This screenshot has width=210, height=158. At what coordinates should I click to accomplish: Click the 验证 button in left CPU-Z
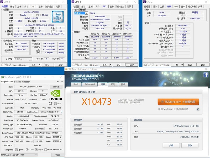click(x=48, y=65)
